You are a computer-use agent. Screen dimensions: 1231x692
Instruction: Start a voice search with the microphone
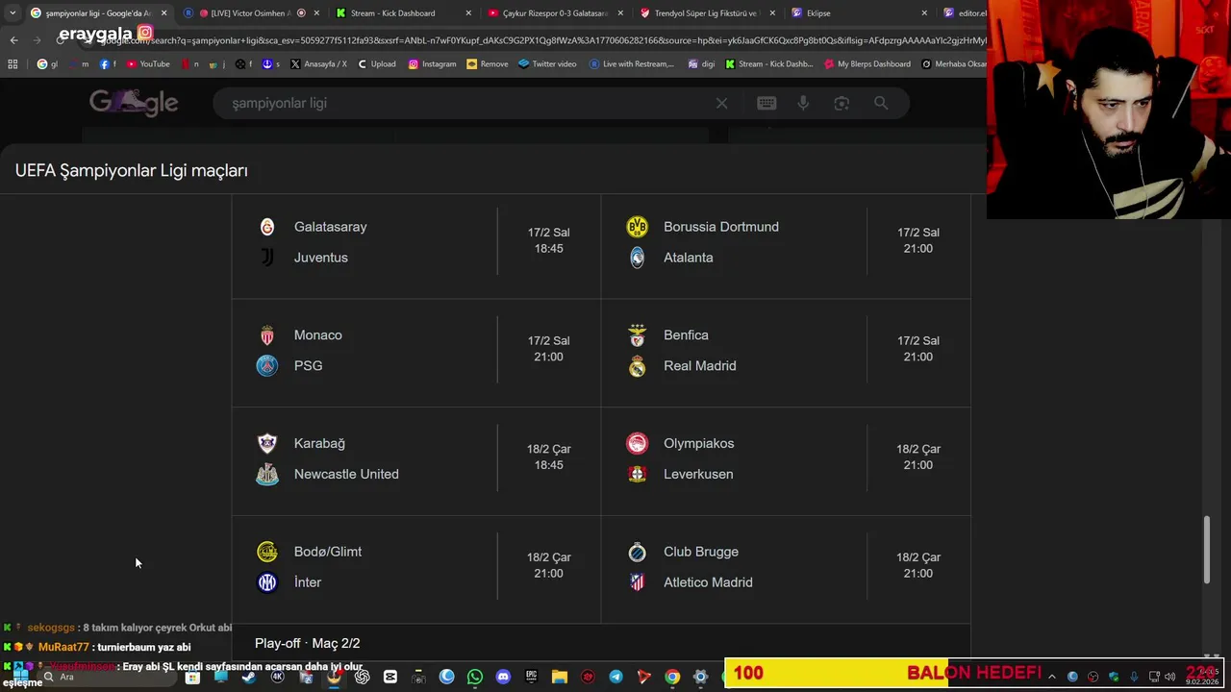point(803,103)
